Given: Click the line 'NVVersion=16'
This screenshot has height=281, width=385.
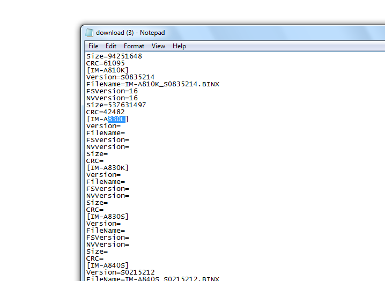Looking at the screenshot, I should (112, 98).
